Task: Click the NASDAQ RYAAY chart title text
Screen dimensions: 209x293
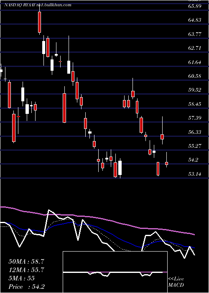Action: pyautogui.click(x=38, y=5)
